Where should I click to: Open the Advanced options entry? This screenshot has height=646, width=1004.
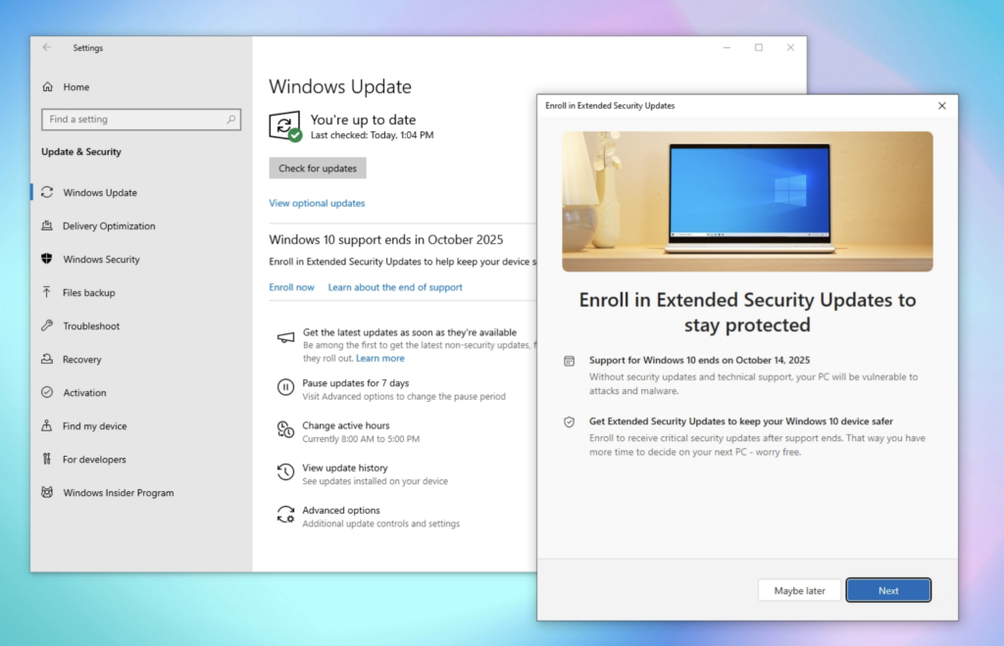pos(341,511)
